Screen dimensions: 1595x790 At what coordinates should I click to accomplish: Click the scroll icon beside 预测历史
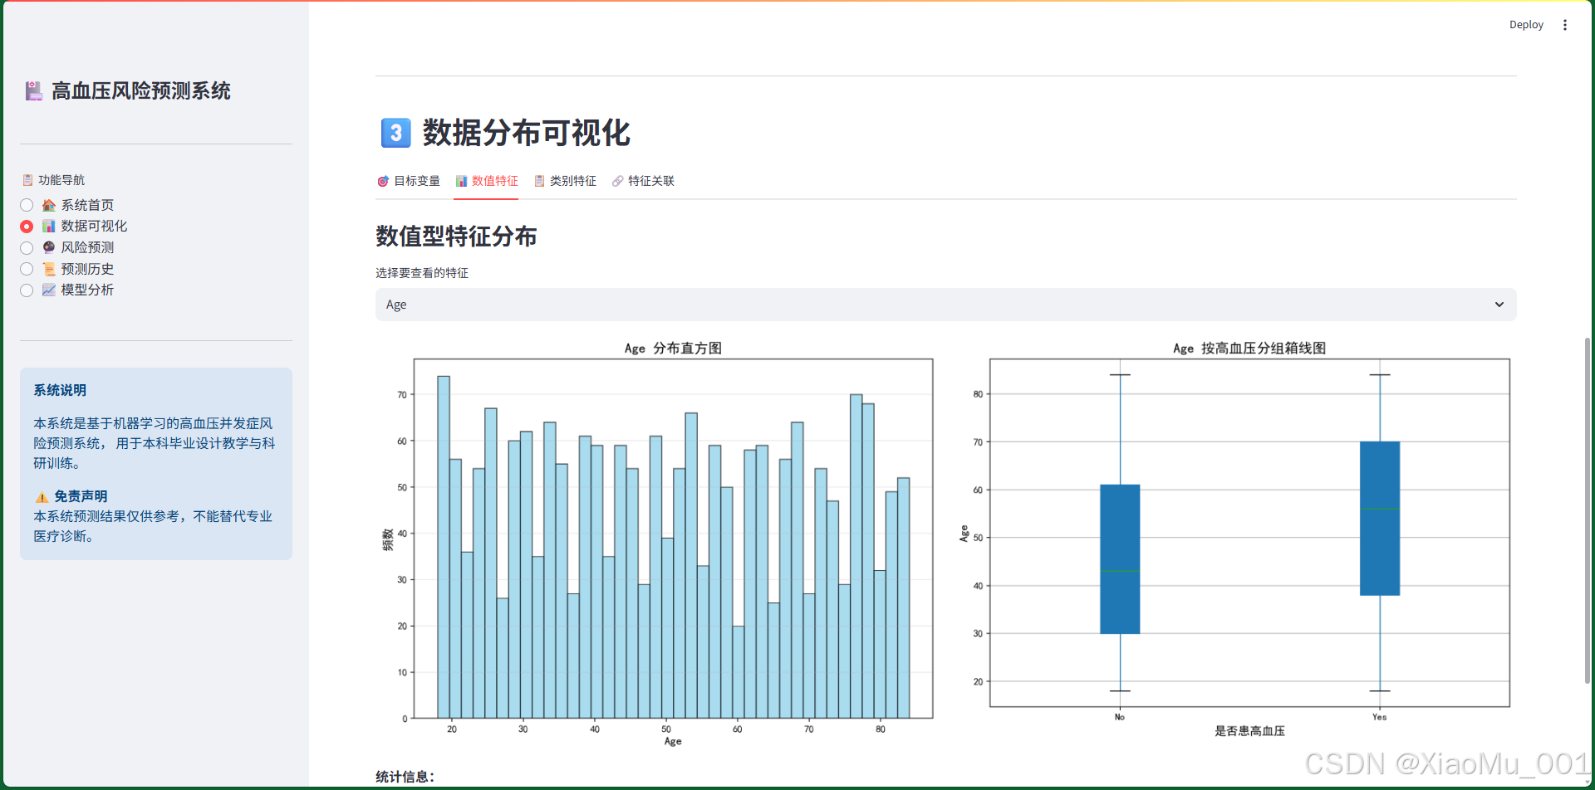[x=49, y=269]
